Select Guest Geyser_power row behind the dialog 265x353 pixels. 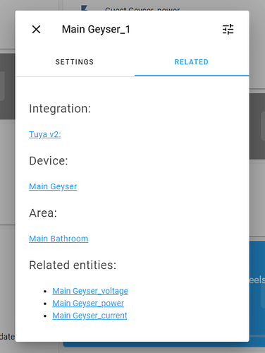click(142, 9)
